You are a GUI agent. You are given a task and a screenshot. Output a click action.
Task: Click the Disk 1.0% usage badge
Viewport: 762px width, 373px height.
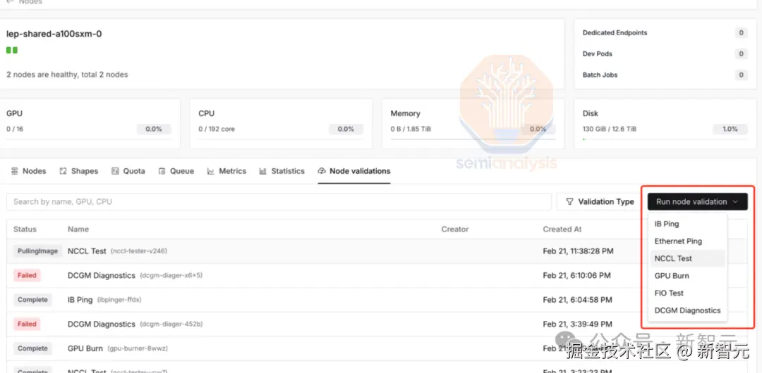click(730, 129)
